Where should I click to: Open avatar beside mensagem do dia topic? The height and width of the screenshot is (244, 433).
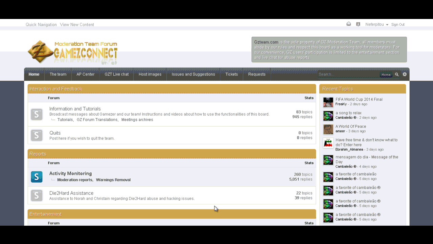coord(328,160)
